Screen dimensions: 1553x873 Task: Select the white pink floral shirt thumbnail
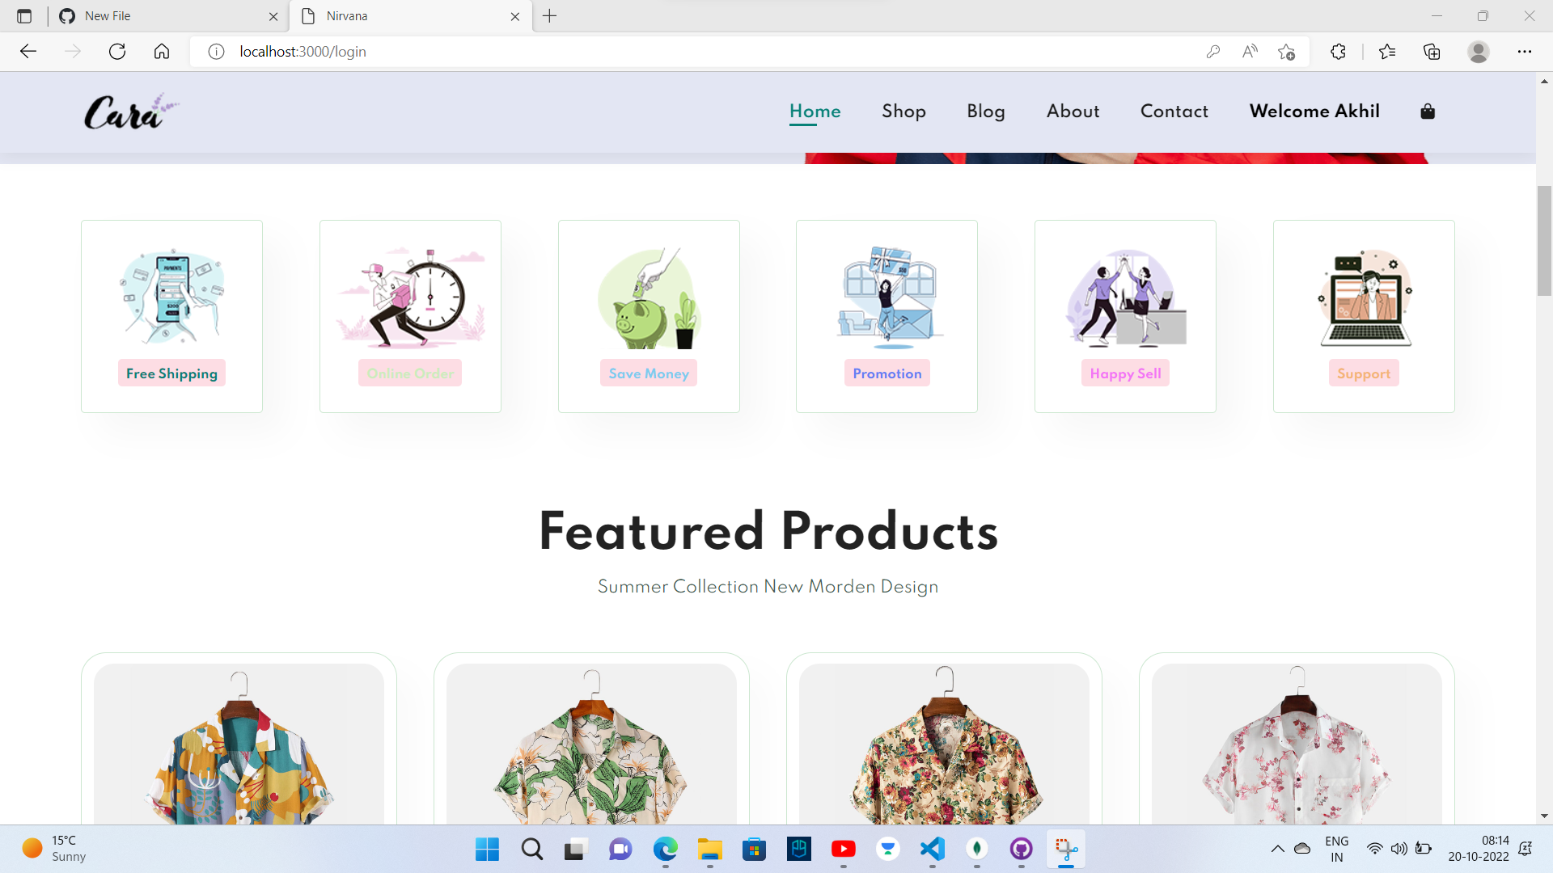point(1296,752)
